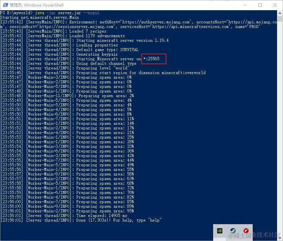Click the 'Preparing spawn area: 5%' line
Screen dimensions: 283x241
tap(66, 110)
